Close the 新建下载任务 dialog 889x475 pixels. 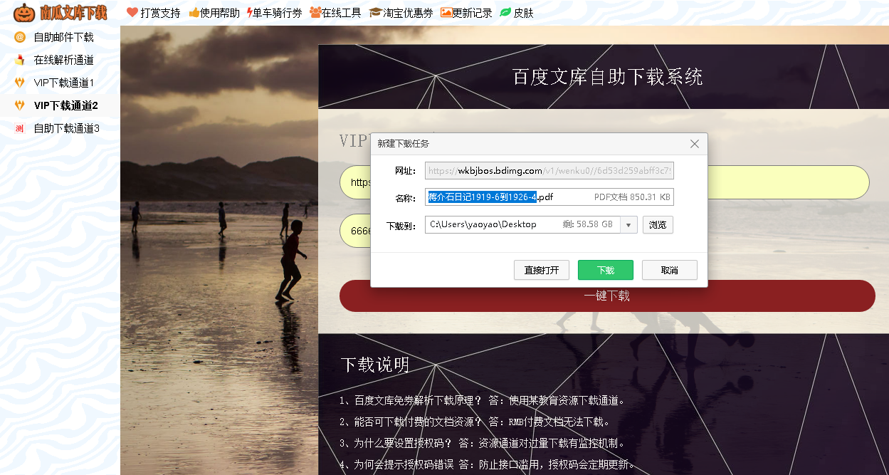pyautogui.click(x=695, y=144)
